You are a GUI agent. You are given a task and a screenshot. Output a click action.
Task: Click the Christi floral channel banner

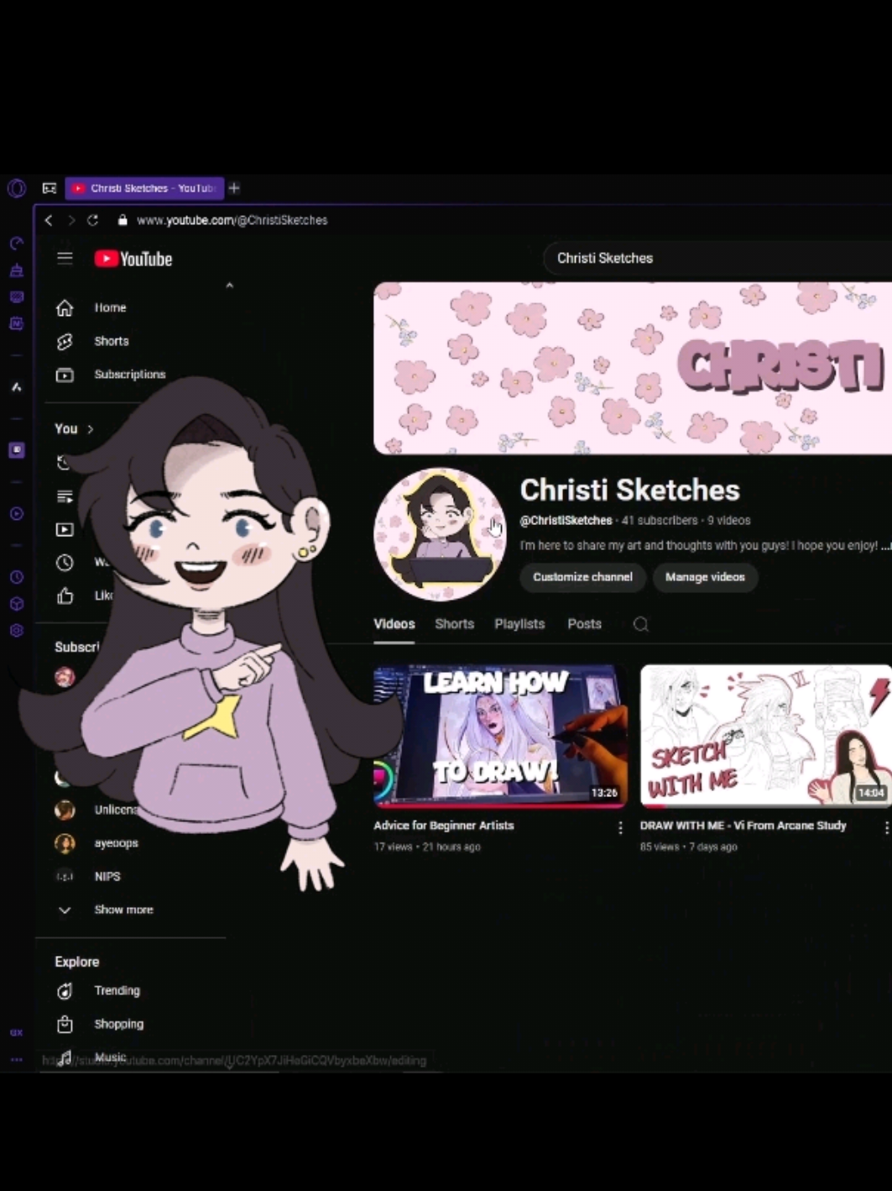tap(633, 369)
